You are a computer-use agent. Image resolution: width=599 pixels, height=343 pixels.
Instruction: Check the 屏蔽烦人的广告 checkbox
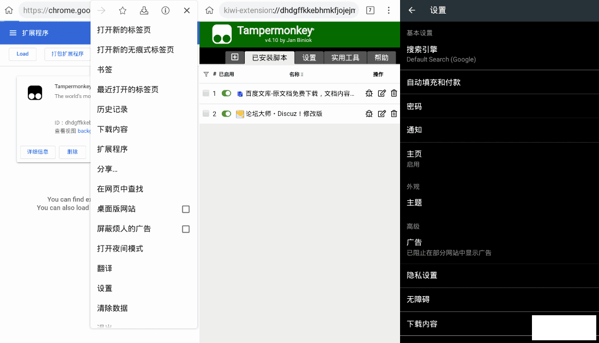click(x=186, y=229)
